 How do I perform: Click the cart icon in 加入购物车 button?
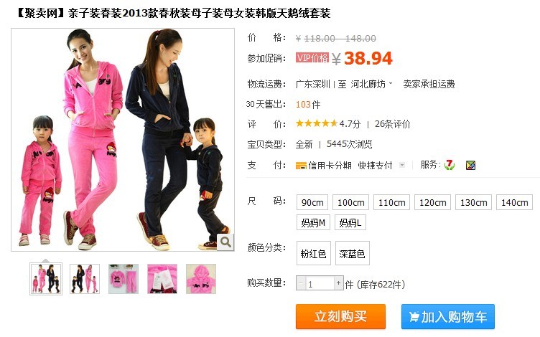click(414, 316)
